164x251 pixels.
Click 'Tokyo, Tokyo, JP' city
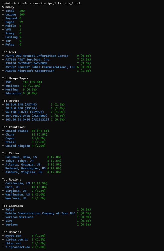pos(19,161)
